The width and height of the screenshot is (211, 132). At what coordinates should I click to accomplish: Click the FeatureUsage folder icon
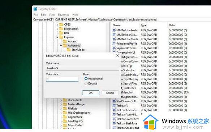pos(65,104)
